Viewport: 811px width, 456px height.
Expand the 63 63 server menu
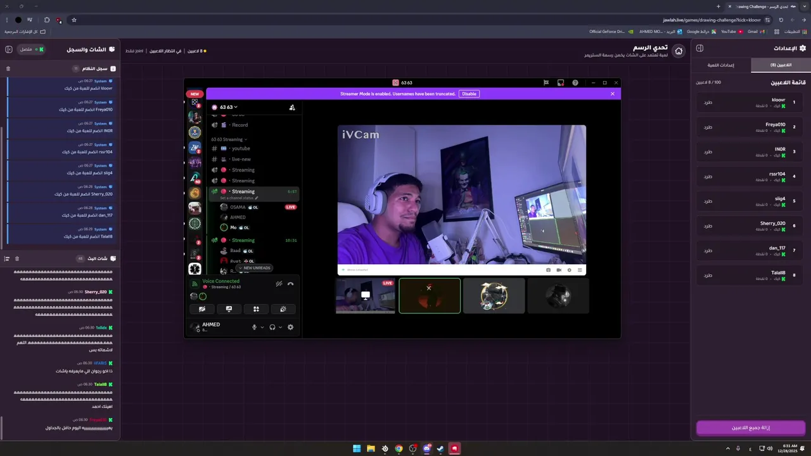[228, 107]
